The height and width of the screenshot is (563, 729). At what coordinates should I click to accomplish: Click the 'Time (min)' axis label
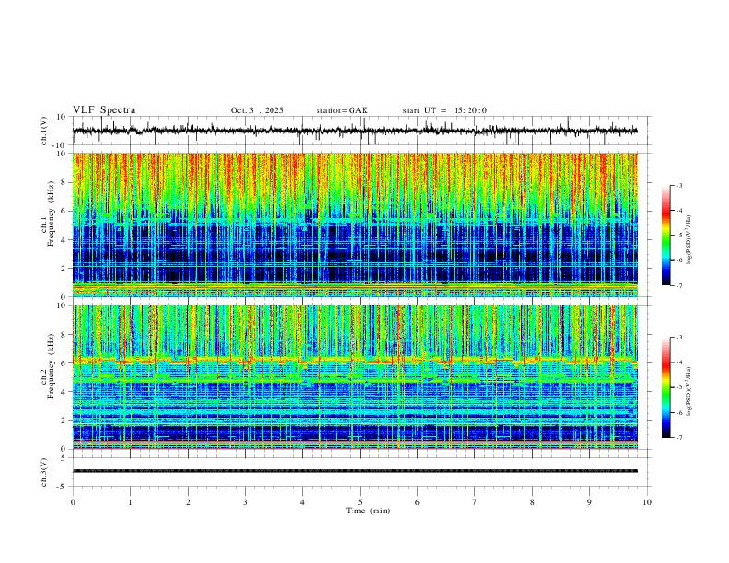click(x=368, y=511)
